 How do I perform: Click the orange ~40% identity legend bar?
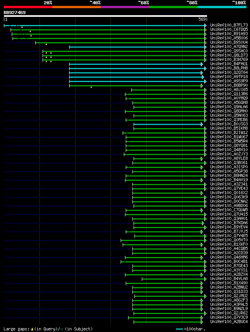tap(77, 7)
